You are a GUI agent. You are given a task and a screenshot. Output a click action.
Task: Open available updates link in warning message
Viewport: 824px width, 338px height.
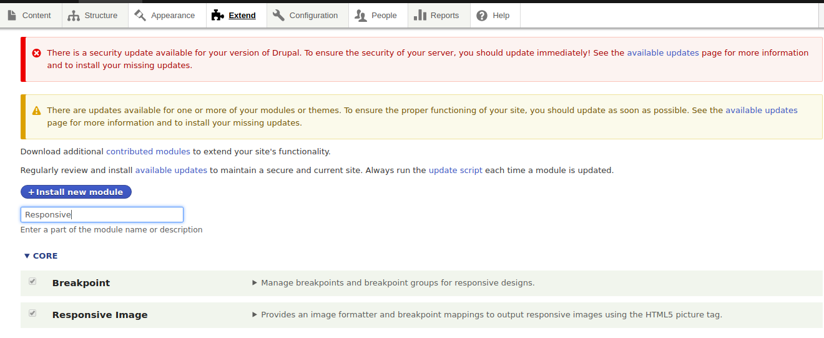point(762,111)
